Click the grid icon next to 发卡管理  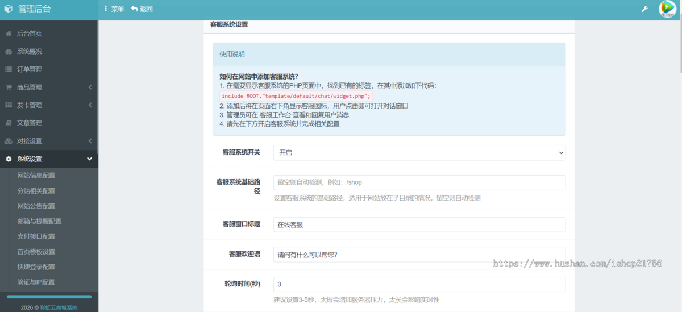click(x=9, y=105)
